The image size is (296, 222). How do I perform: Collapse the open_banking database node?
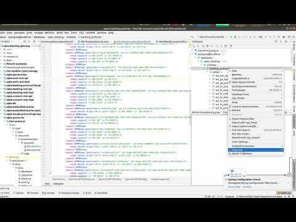tap(199, 62)
